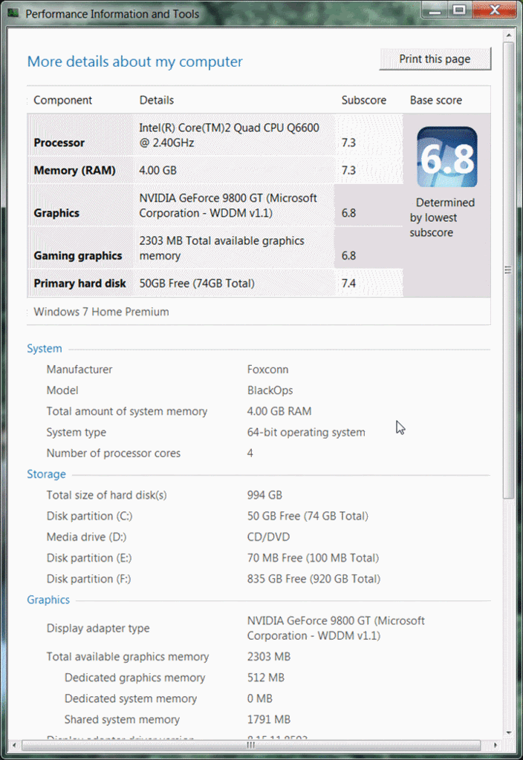Close the Performance Information and Tools window
The image size is (523, 760).
[x=493, y=10]
